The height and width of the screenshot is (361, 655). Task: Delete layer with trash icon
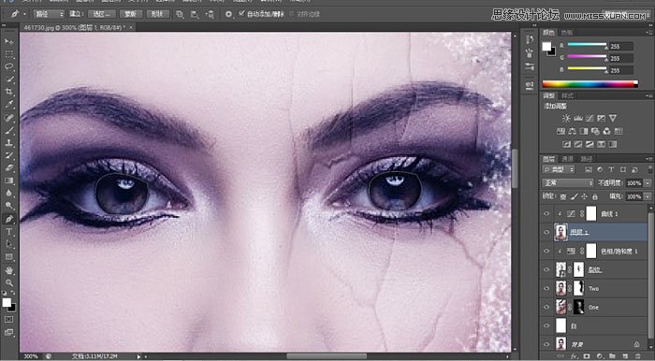click(638, 356)
